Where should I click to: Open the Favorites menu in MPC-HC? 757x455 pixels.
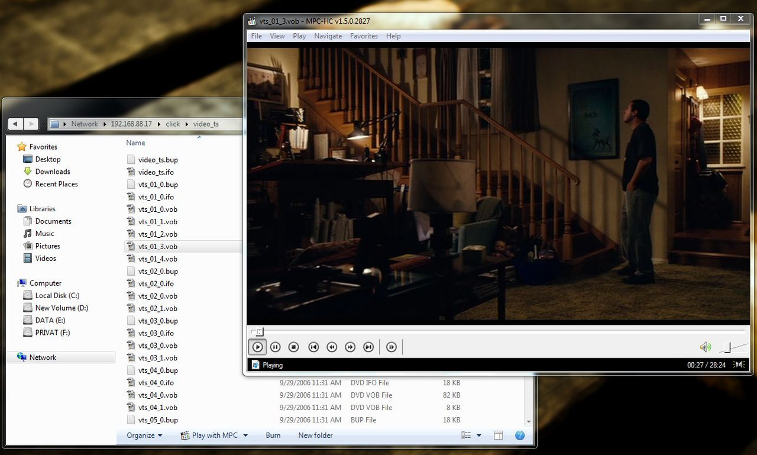tap(364, 36)
